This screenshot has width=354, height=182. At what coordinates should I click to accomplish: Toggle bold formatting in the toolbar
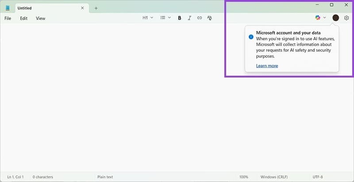pos(180,18)
